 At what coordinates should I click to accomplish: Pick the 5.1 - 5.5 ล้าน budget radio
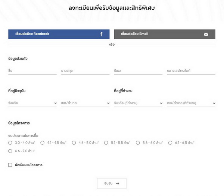tap(106, 143)
